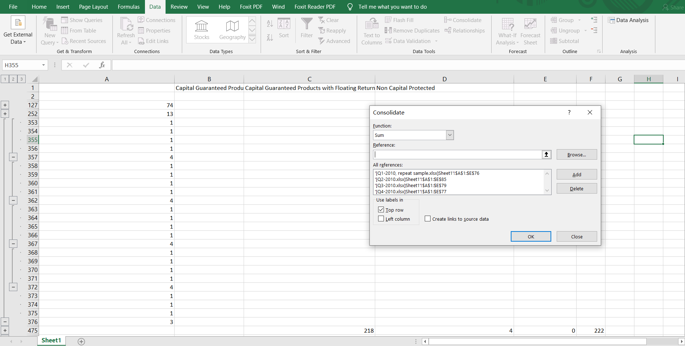Image resolution: width=685 pixels, height=346 pixels.
Task: Select the Geography data type
Action: (x=232, y=30)
